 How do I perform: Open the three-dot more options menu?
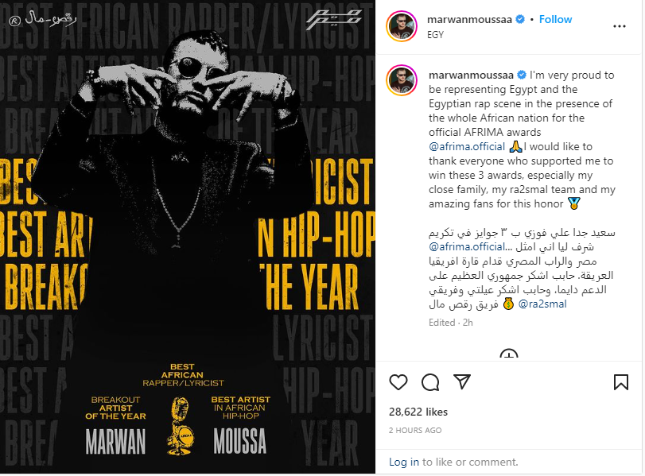619,26
